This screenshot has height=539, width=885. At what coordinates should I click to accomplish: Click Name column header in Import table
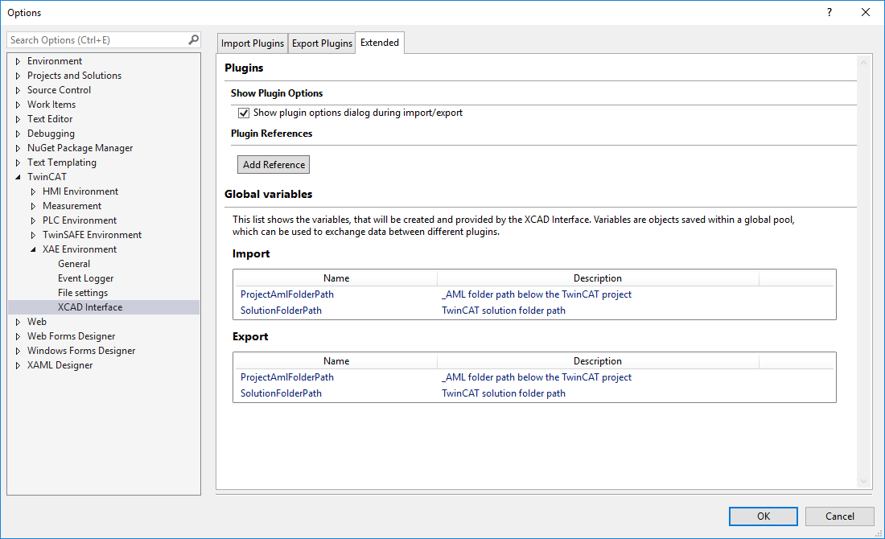tap(335, 278)
